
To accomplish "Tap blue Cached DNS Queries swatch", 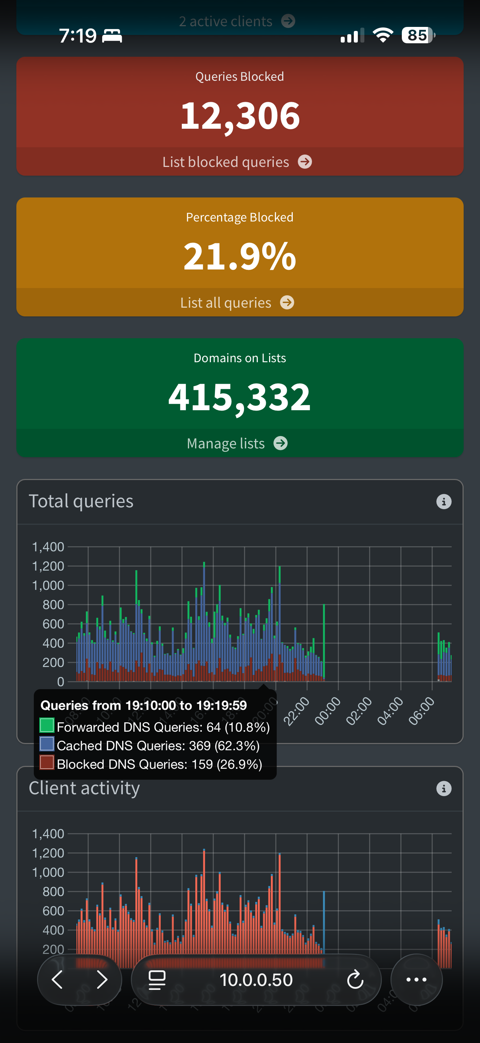I will 47,744.
